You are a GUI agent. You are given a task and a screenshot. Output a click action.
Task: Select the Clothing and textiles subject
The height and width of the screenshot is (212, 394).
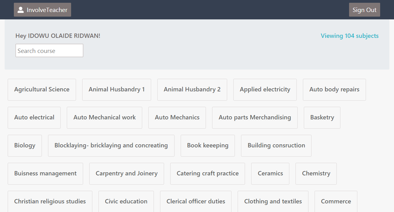pyautogui.click(x=273, y=201)
